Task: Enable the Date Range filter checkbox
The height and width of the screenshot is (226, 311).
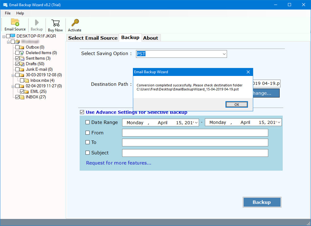Action: (x=87, y=122)
